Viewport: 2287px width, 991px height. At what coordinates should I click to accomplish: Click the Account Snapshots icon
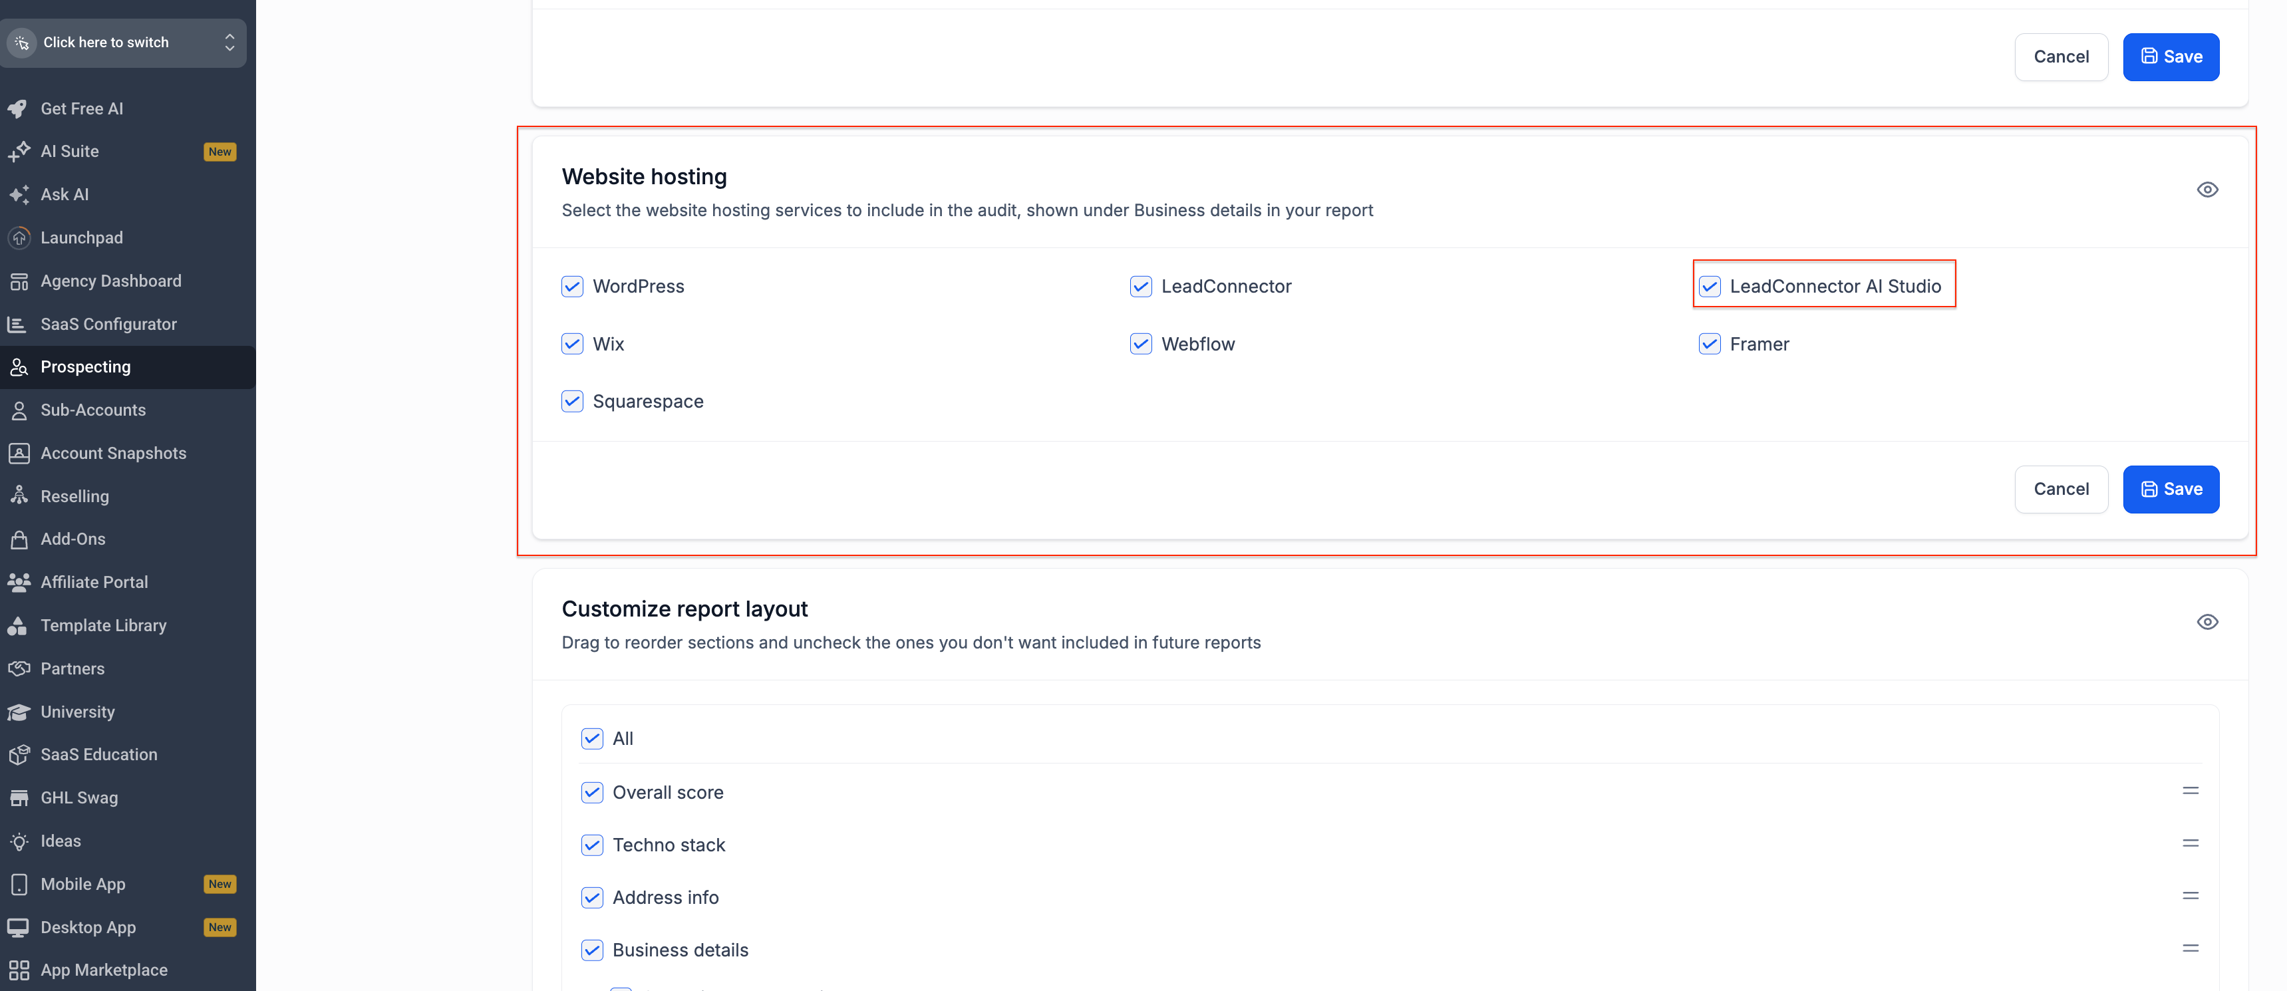click(x=18, y=454)
